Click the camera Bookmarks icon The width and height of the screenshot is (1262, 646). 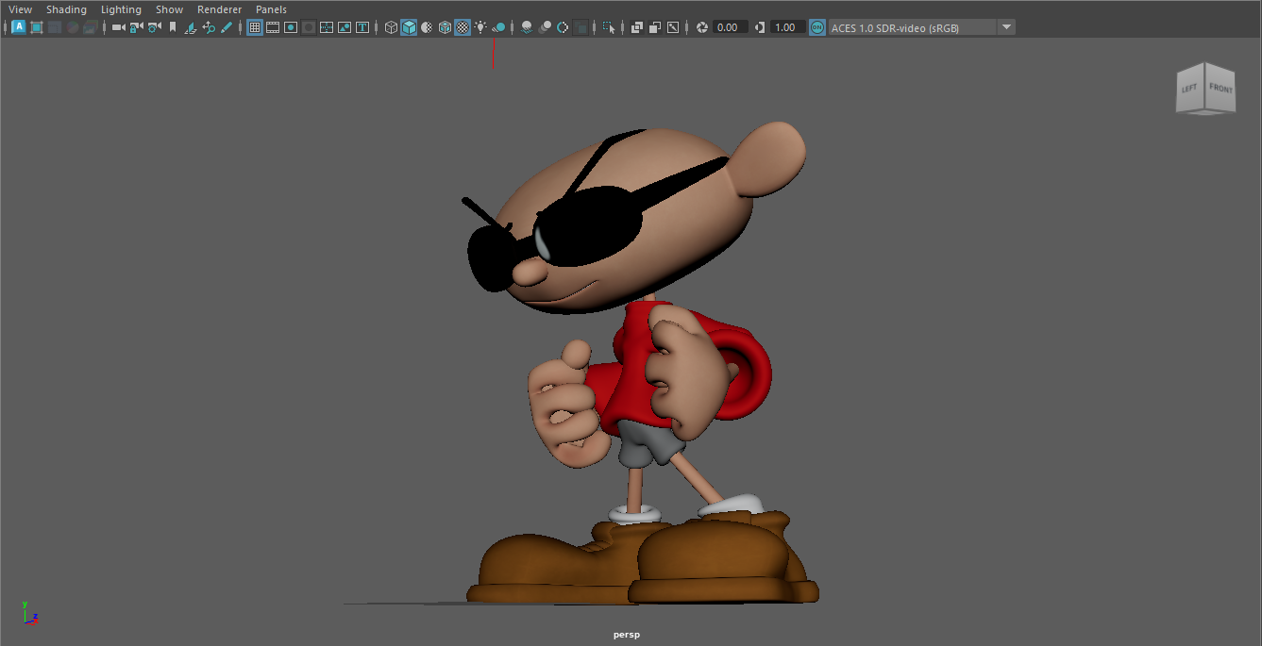tap(172, 27)
